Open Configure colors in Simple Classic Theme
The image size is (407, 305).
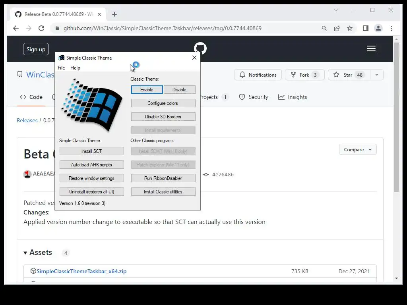[x=163, y=103]
